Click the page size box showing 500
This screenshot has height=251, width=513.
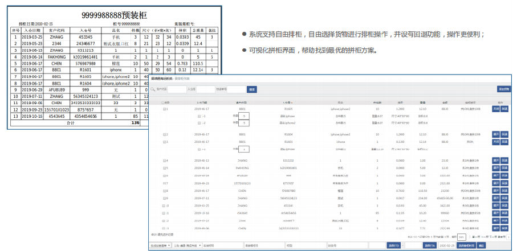point(461,237)
